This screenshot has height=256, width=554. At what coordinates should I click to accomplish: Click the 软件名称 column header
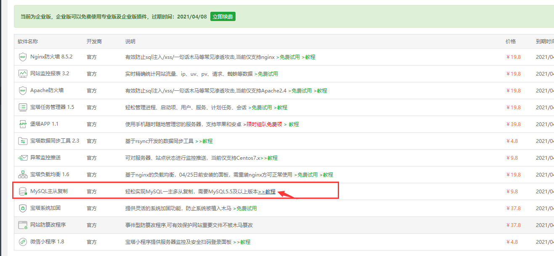point(28,42)
